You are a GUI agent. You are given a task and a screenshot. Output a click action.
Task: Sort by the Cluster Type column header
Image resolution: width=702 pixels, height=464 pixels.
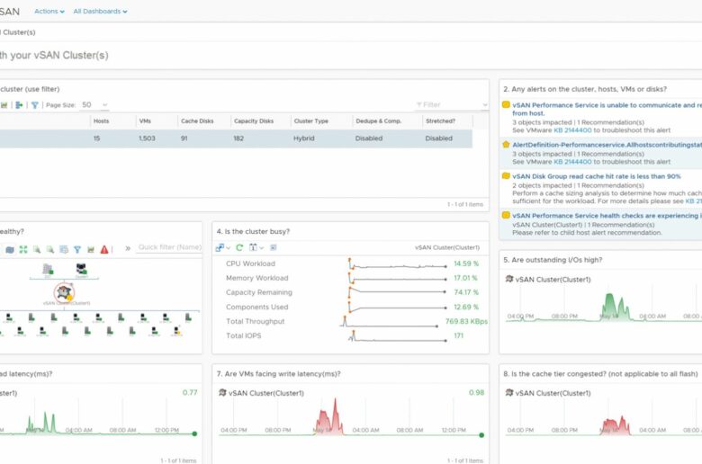tap(310, 121)
